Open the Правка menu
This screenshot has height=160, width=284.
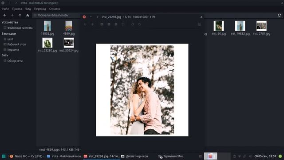click(x=17, y=9)
